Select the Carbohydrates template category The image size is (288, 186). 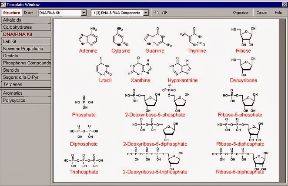26,27
